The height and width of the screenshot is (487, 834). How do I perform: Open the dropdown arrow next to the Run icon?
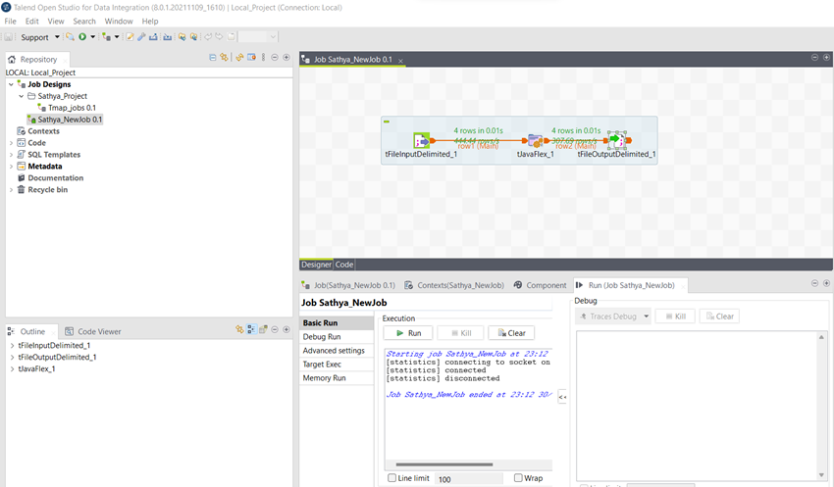pos(92,36)
